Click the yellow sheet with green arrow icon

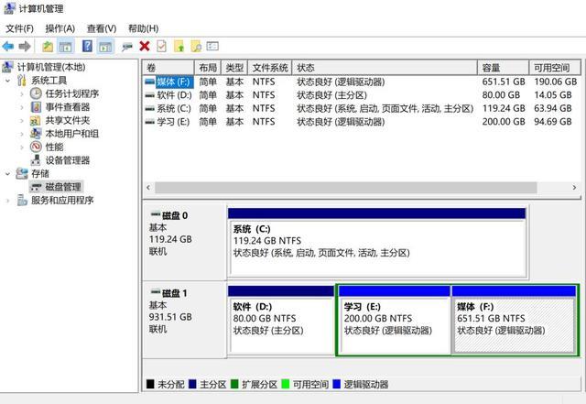click(x=179, y=47)
